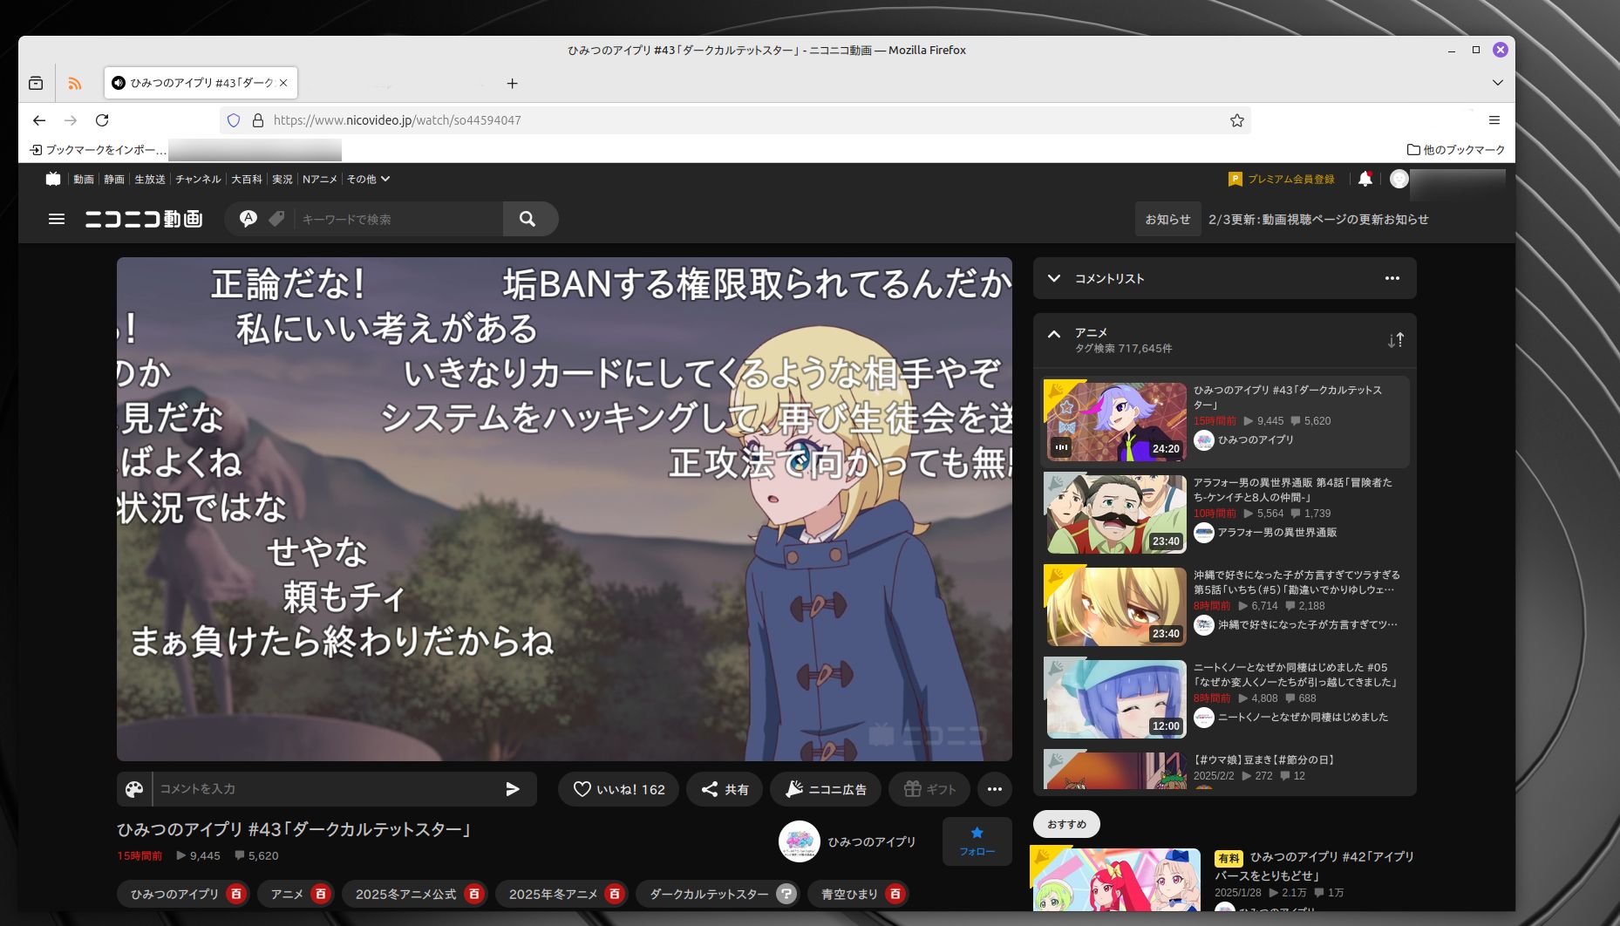
Task: Open the 2/3更新 viewer page update notice
Action: [x=1318, y=219]
